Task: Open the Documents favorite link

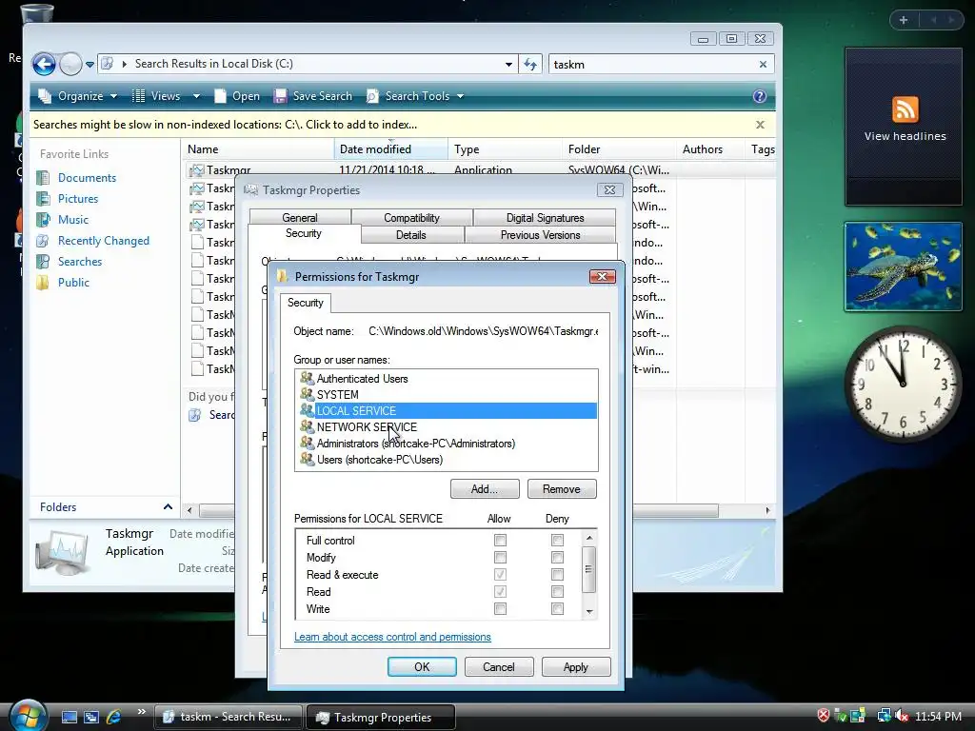Action: click(87, 178)
